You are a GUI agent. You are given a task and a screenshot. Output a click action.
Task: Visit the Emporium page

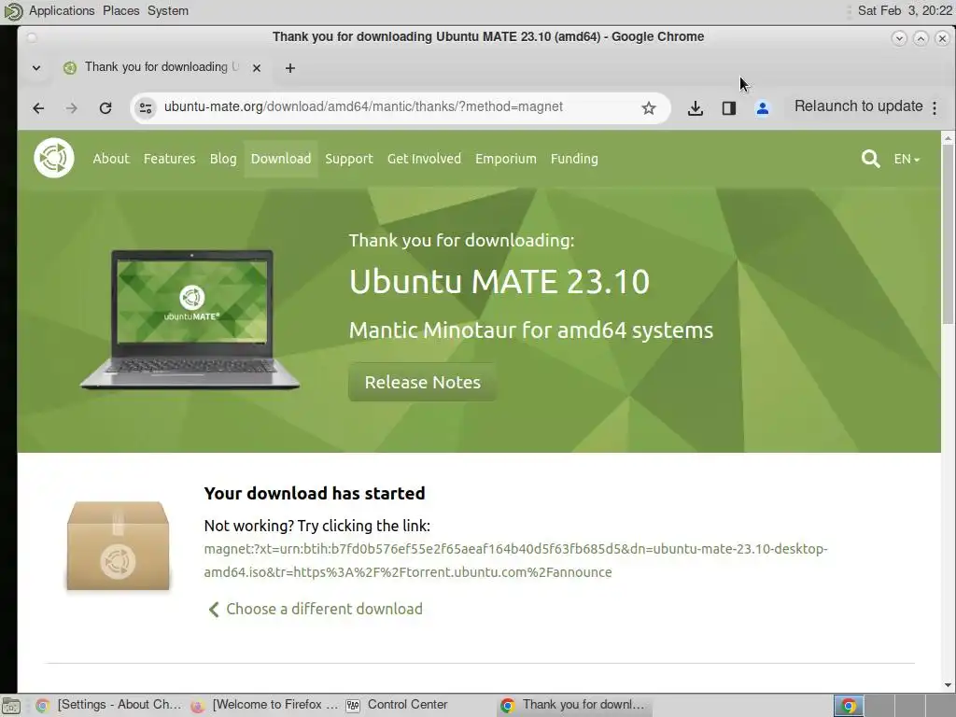506,159
